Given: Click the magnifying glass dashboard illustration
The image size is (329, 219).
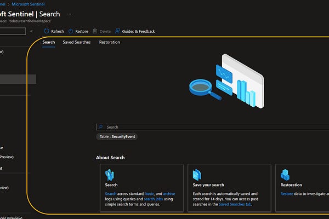Looking at the screenshot, I should pos(226,81).
